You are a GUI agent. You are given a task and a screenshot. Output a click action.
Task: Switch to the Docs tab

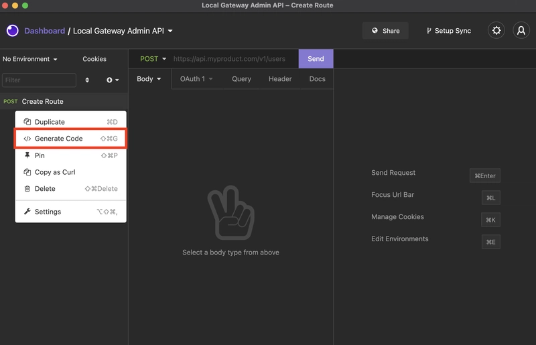317,78
